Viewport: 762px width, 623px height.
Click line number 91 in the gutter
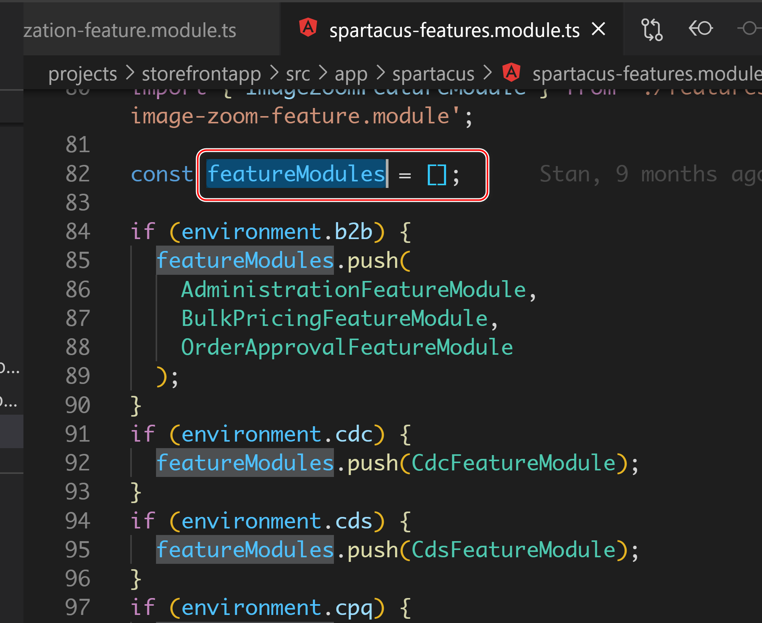pyautogui.click(x=78, y=434)
